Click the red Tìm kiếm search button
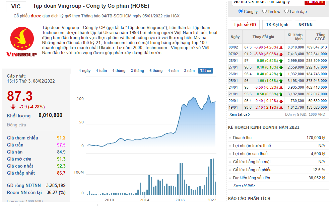The image size is (333, 206). [315, 2]
